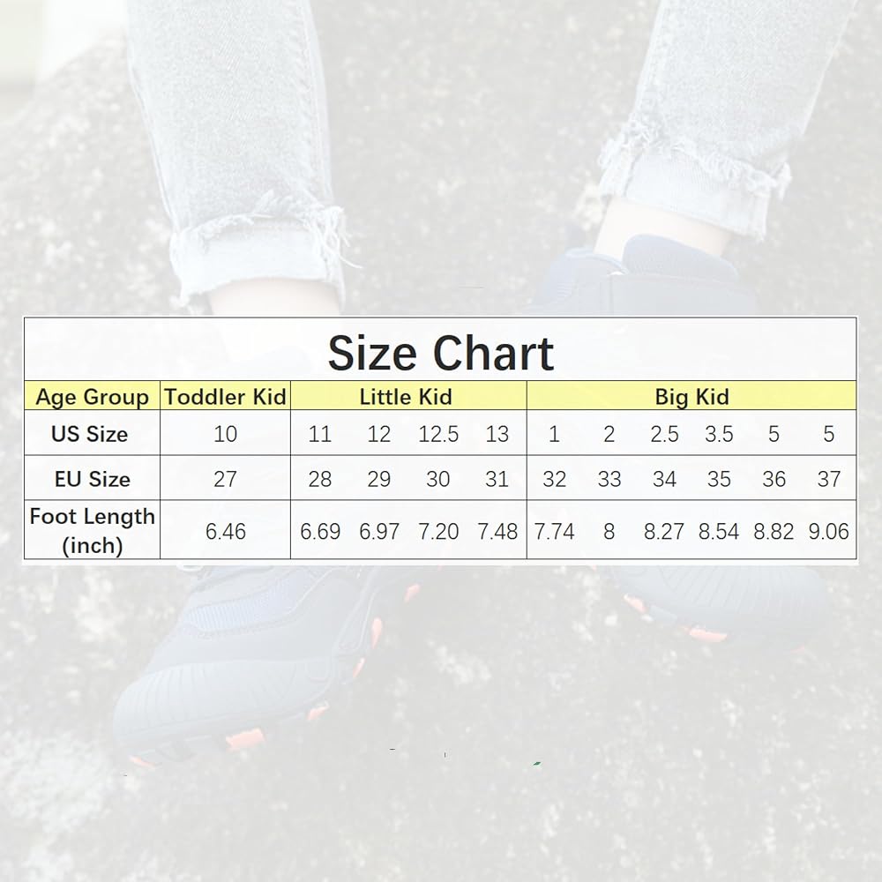Select US size 3.5 cell
The height and width of the screenshot is (882, 882).
pos(719,434)
